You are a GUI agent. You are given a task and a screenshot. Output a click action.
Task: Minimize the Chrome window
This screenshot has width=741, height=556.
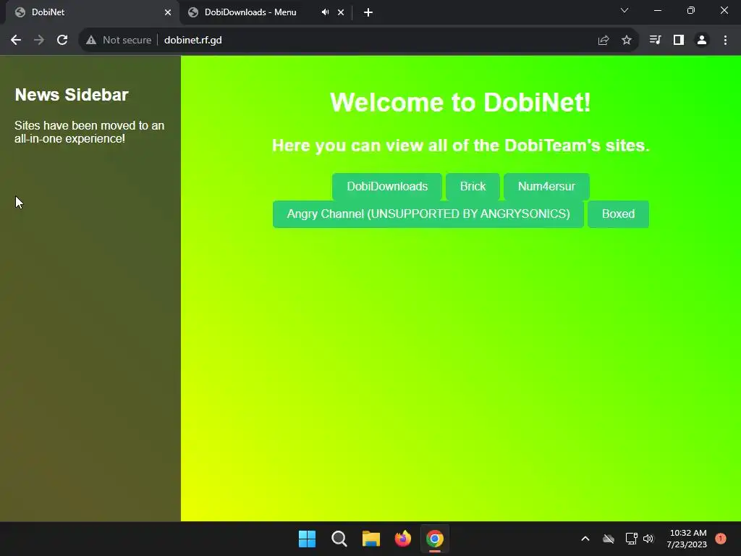click(657, 10)
